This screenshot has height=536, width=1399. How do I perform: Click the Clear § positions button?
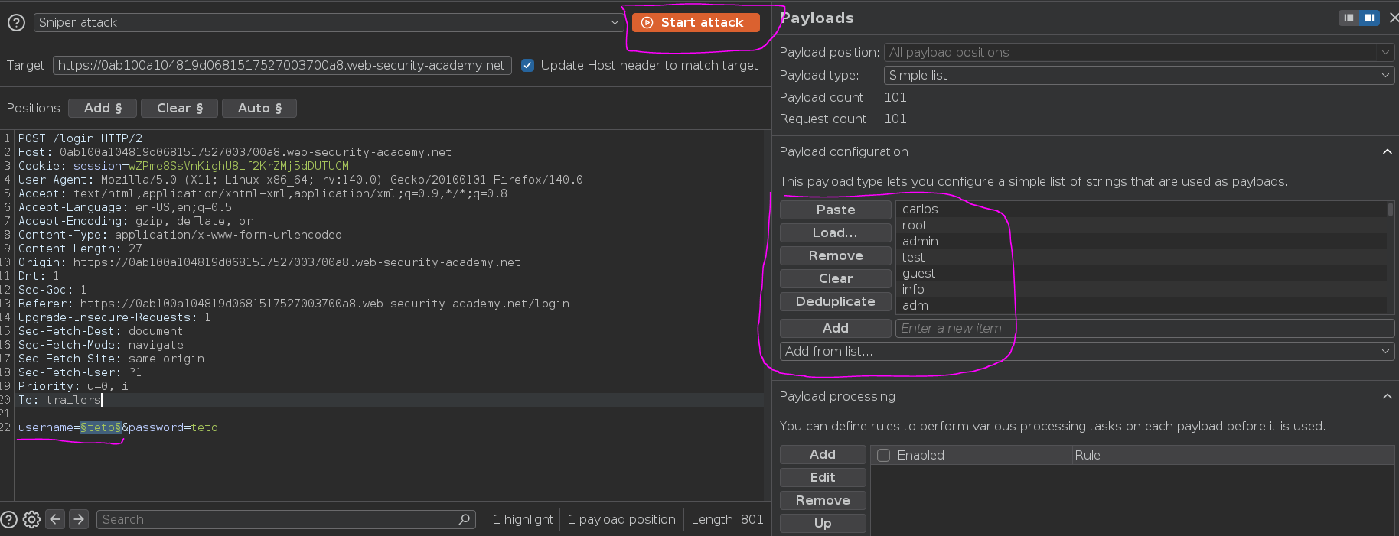[x=180, y=108]
